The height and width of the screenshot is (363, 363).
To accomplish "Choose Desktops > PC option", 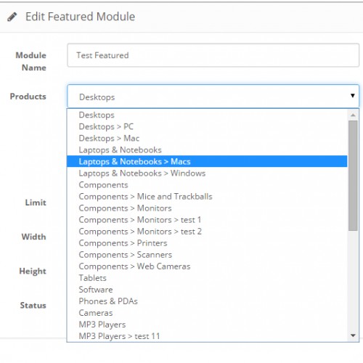I will [207, 126].
